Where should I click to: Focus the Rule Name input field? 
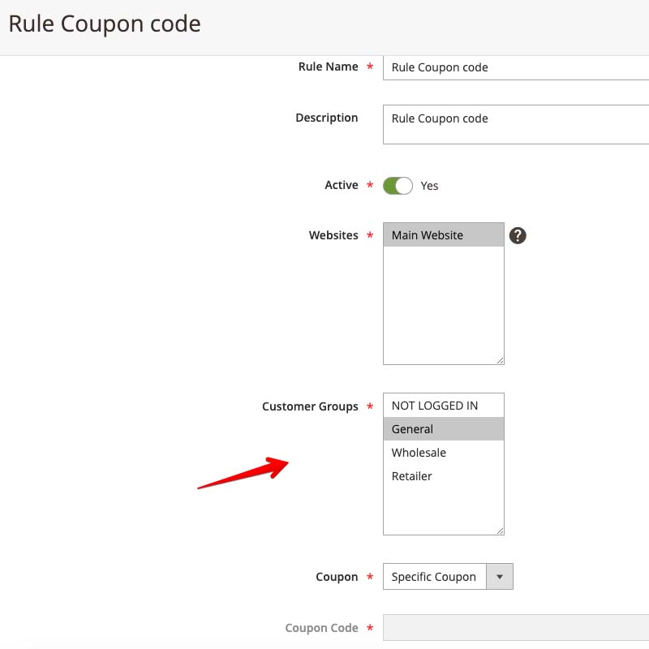point(516,67)
